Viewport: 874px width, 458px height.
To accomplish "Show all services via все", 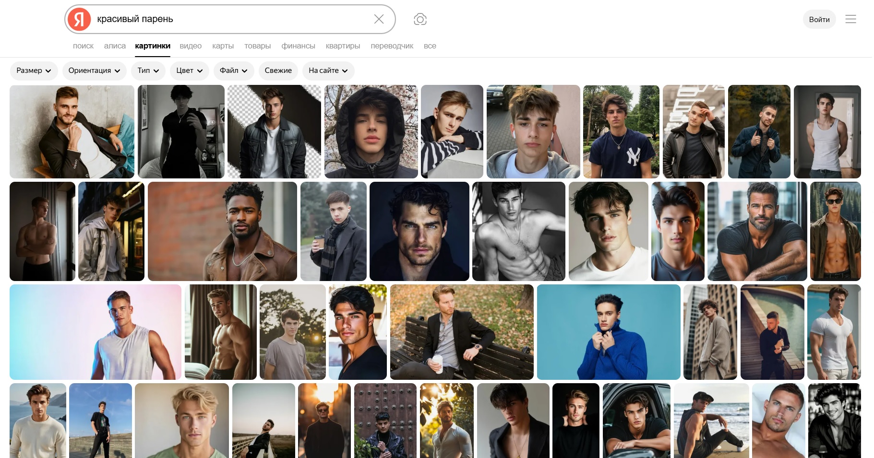I will click(x=430, y=46).
